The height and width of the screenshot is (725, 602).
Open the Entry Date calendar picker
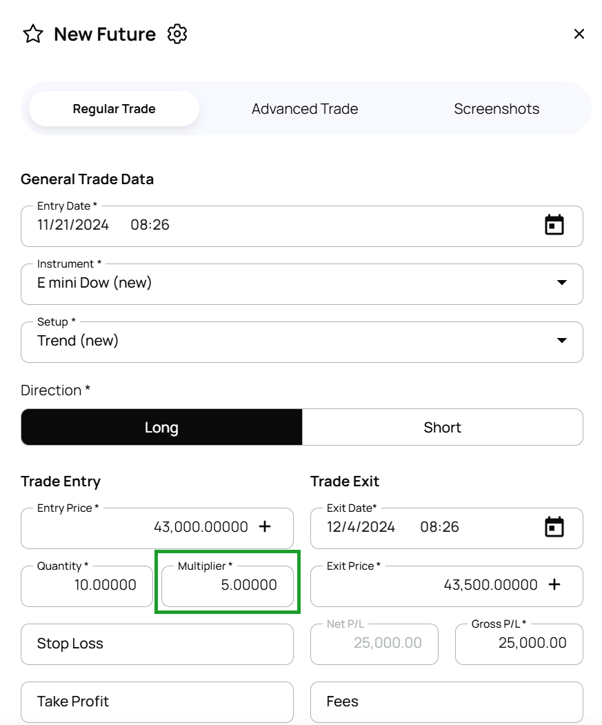(x=554, y=225)
